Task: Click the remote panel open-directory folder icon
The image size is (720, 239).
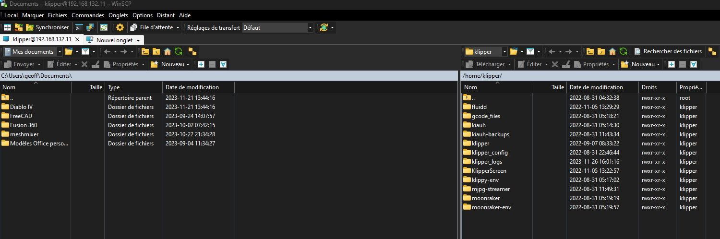Action: 514,51
